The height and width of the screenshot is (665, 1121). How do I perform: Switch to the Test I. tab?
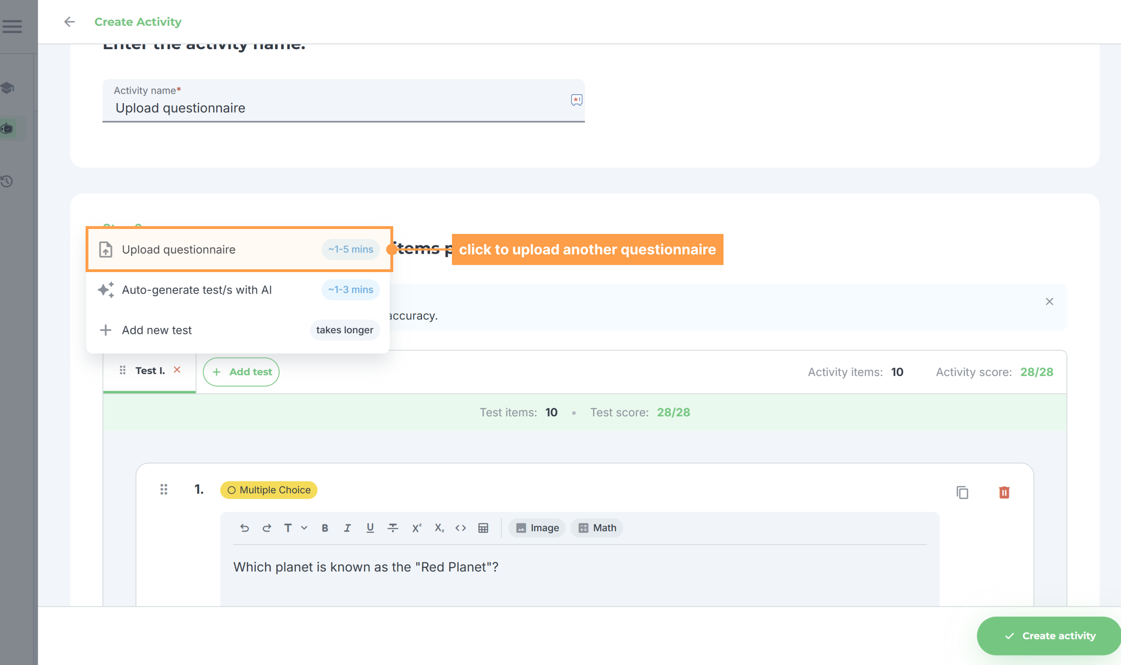(149, 371)
